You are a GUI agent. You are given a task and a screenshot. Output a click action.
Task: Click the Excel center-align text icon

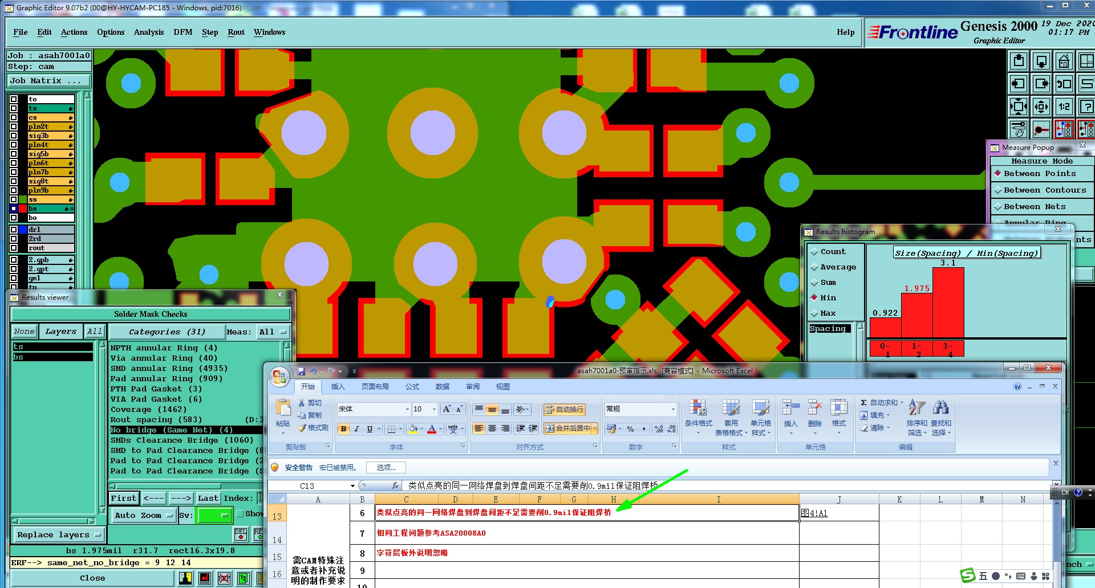click(x=492, y=428)
